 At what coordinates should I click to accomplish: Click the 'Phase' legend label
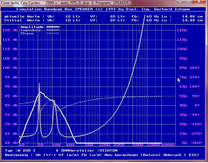[x=27, y=33]
